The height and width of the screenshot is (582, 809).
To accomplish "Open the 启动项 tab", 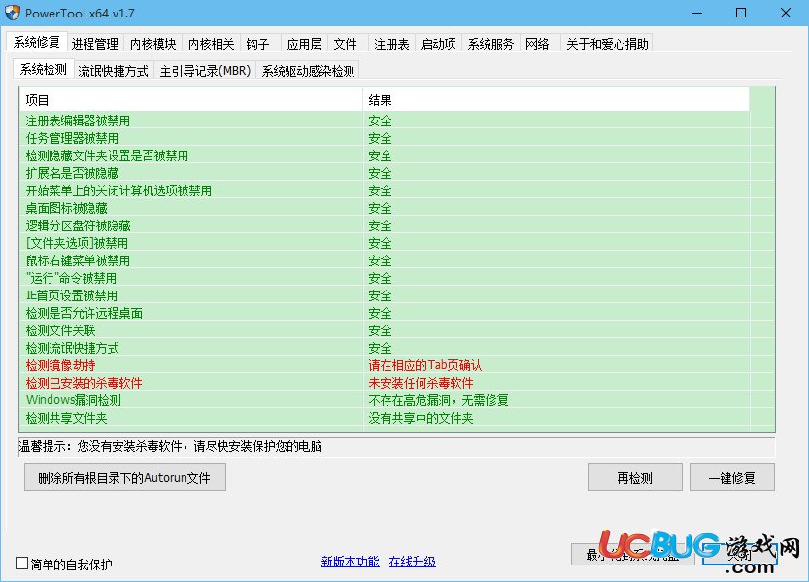I will point(439,44).
